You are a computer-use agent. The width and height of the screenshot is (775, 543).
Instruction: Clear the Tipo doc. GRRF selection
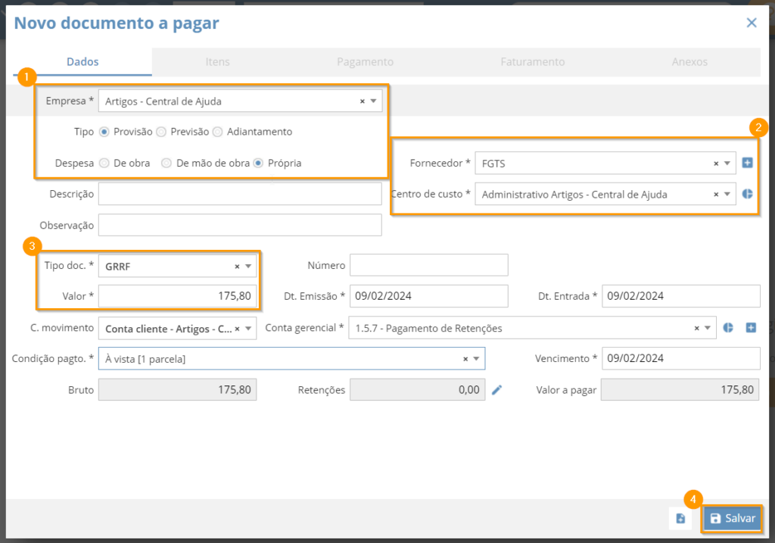point(237,266)
